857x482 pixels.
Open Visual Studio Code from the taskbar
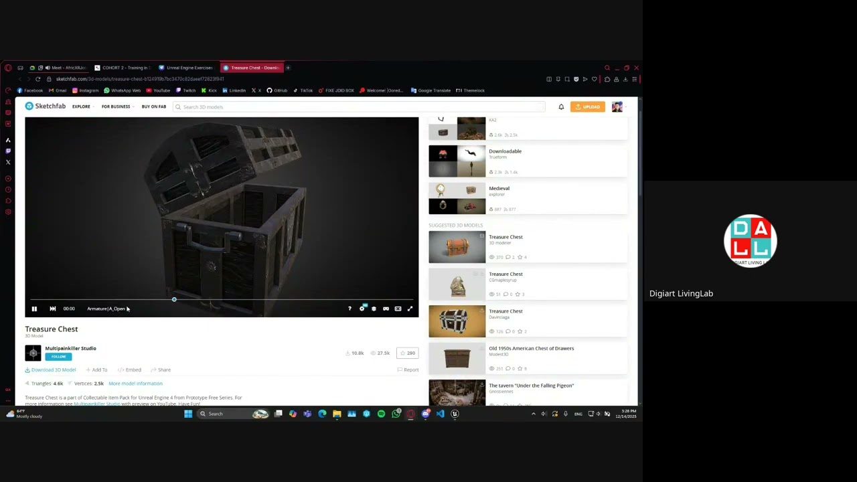coord(440,414)
